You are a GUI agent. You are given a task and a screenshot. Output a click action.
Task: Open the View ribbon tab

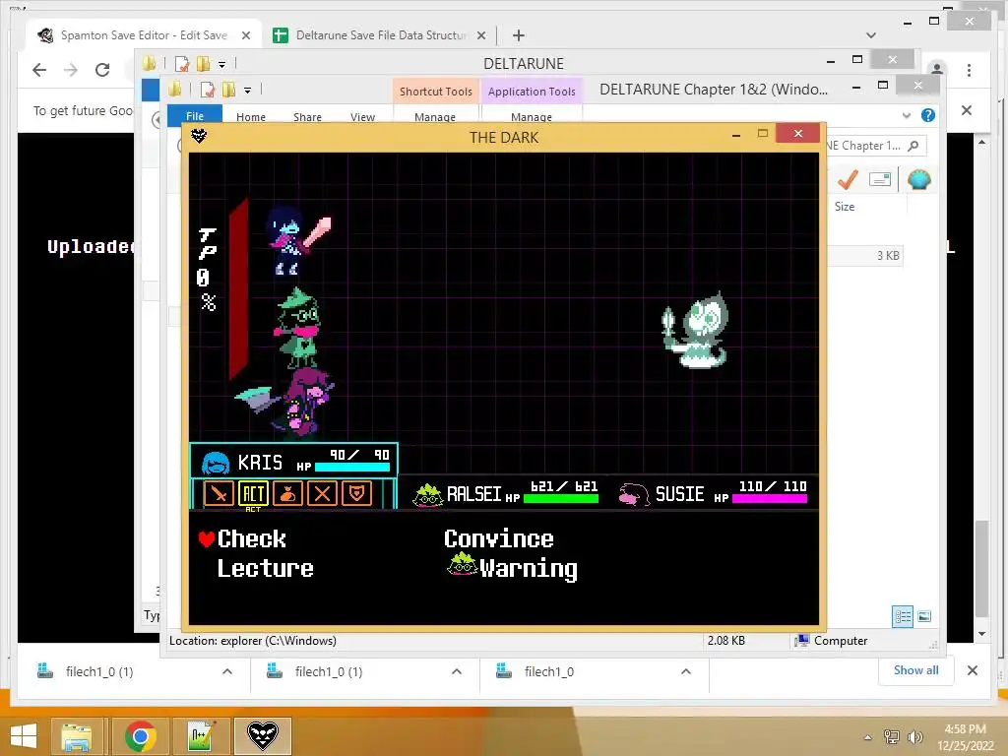[362, 117]
